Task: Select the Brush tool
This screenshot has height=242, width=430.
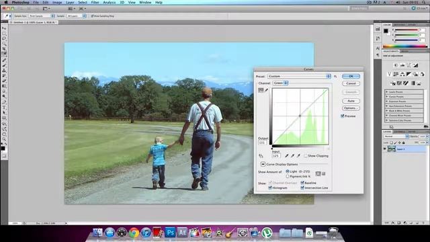Action: (4, 65)
